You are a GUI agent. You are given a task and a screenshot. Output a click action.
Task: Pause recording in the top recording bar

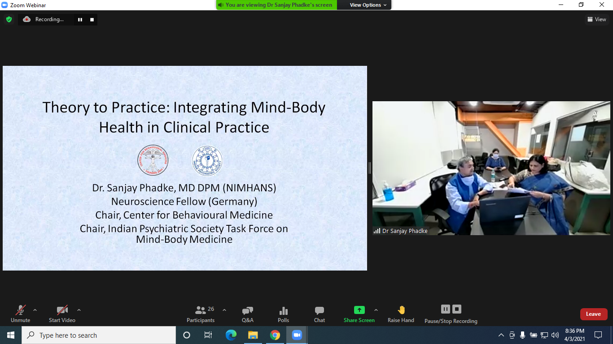80,19
